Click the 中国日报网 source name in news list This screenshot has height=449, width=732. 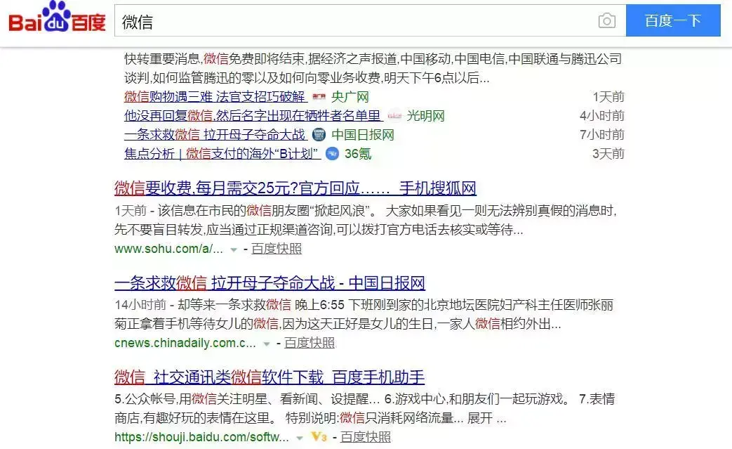click(363, 135)
